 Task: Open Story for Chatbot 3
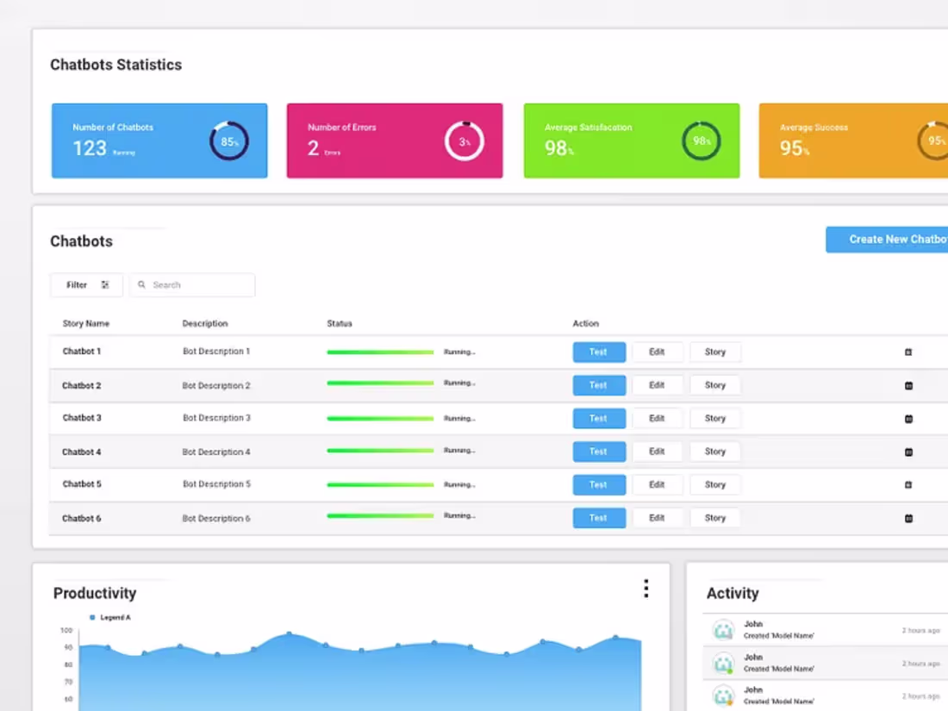pos(715,418)
